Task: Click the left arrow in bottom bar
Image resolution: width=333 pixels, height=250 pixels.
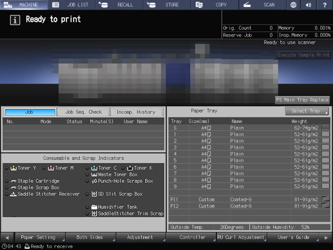Action: tap(7, 238)
